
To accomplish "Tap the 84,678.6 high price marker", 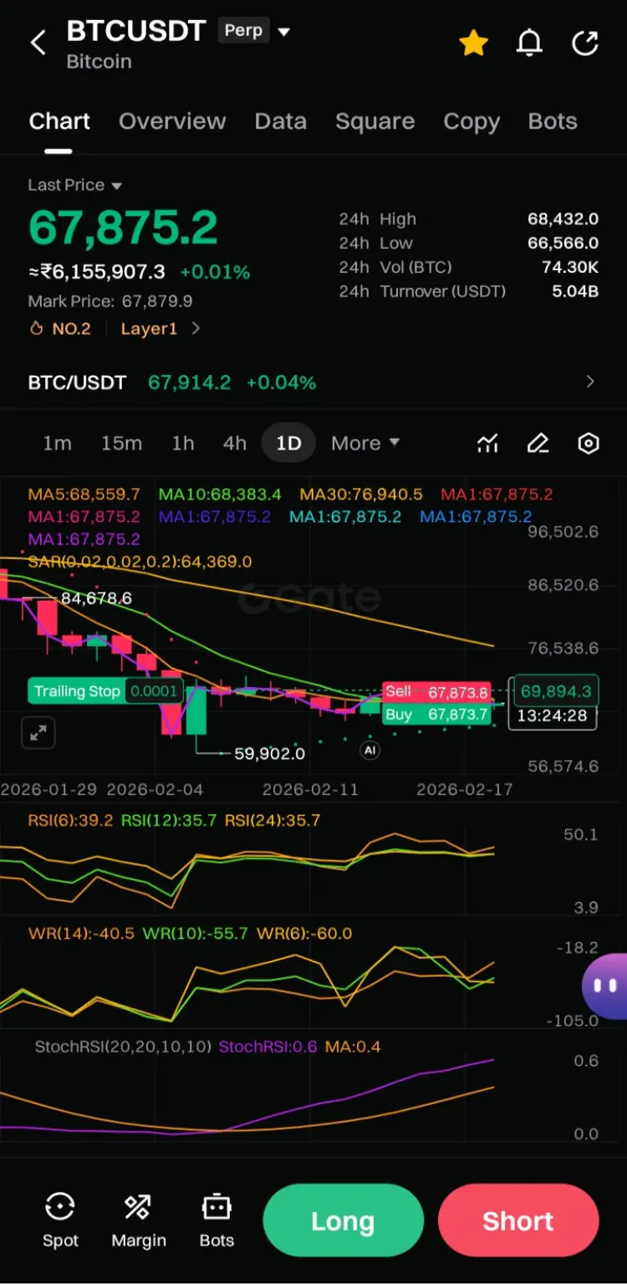I will 96,598.
